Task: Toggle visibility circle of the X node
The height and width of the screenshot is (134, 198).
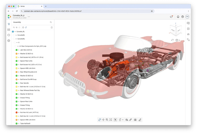Action: pyautogui.click(x=15, y=43)
